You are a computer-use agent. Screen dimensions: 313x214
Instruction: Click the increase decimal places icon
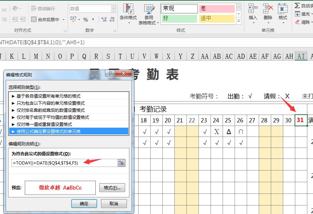pyautogui.click(x=103, y=18)
